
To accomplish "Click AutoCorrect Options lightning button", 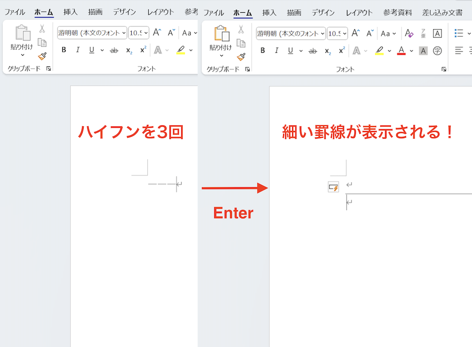I will 334,187.
